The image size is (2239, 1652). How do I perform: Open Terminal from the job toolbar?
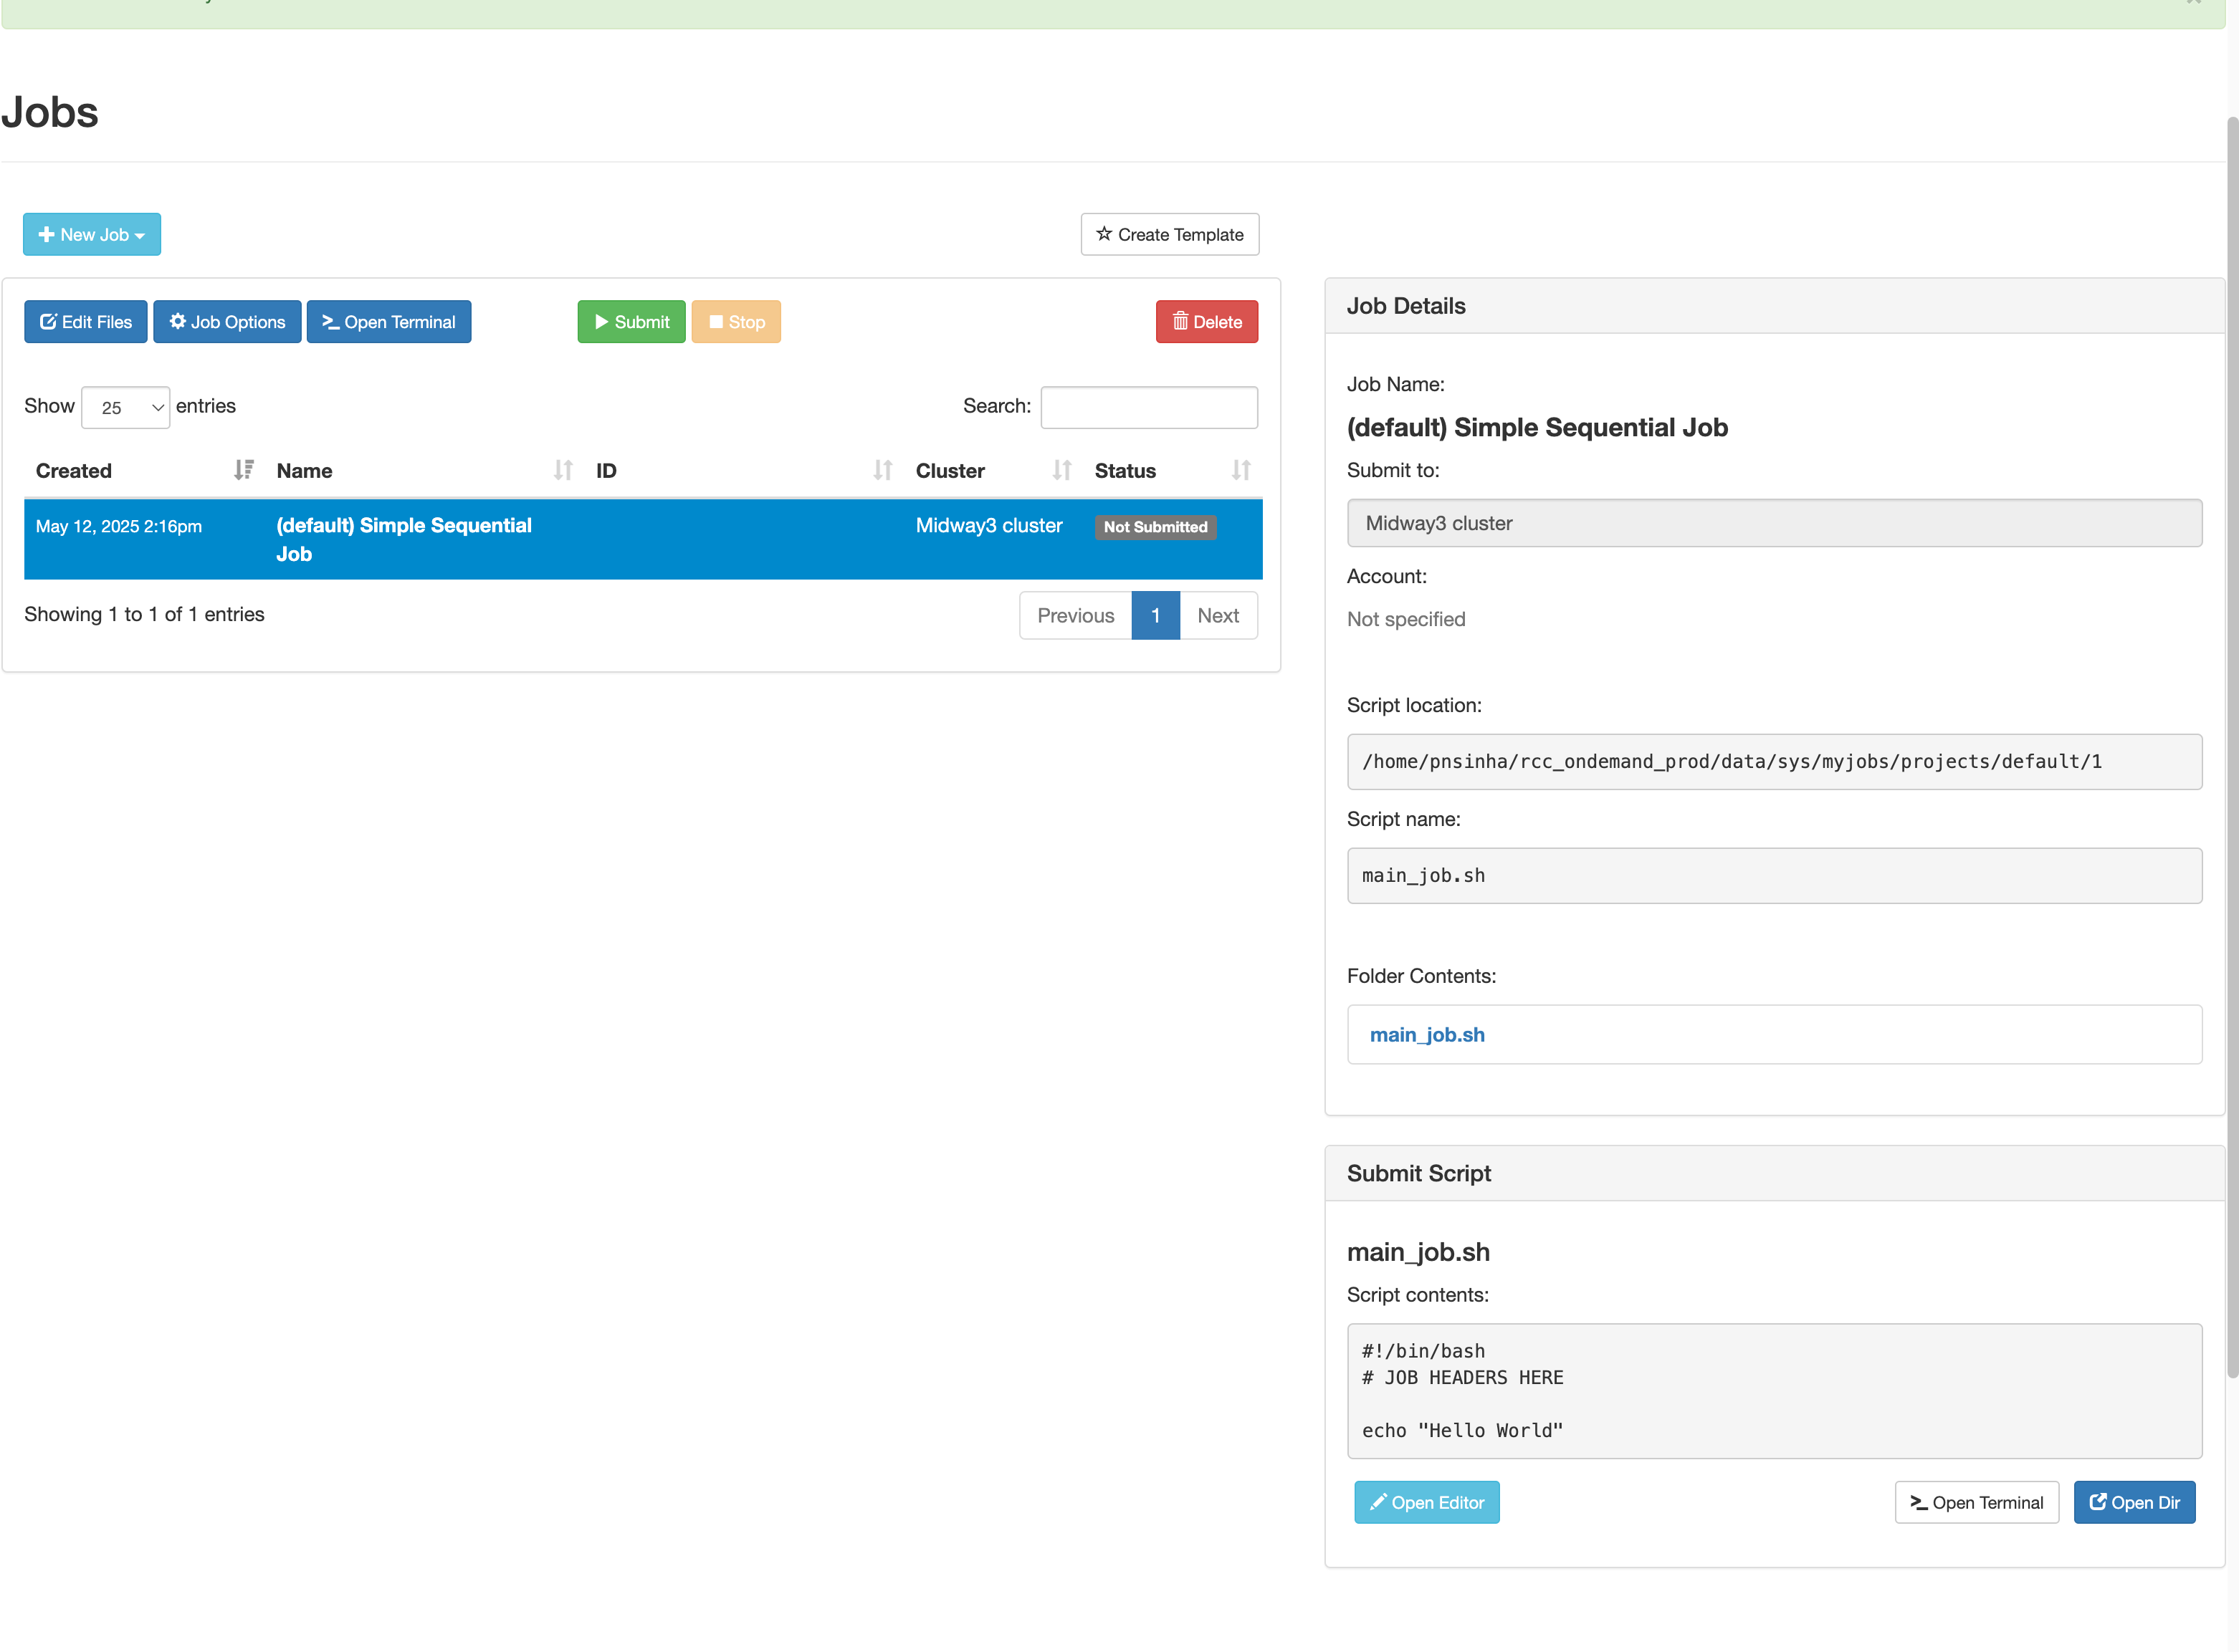tap(389, 322)
